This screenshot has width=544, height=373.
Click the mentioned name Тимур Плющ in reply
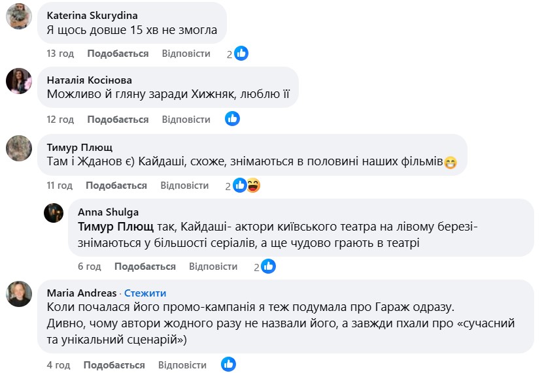click(116, 227)
